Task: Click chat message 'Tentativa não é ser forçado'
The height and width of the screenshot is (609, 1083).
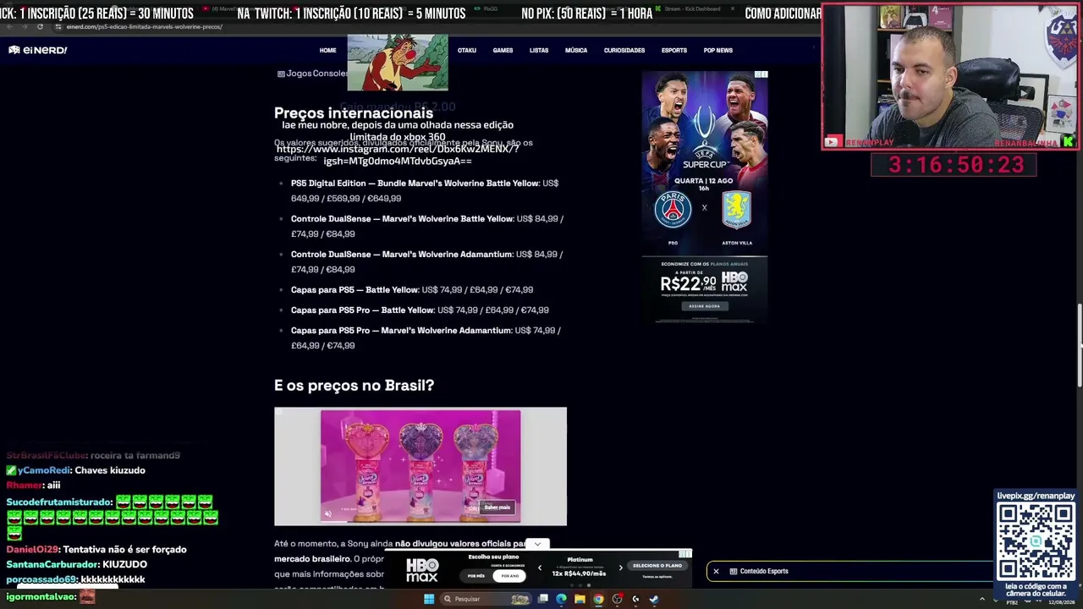Action: tap(124, 549)
